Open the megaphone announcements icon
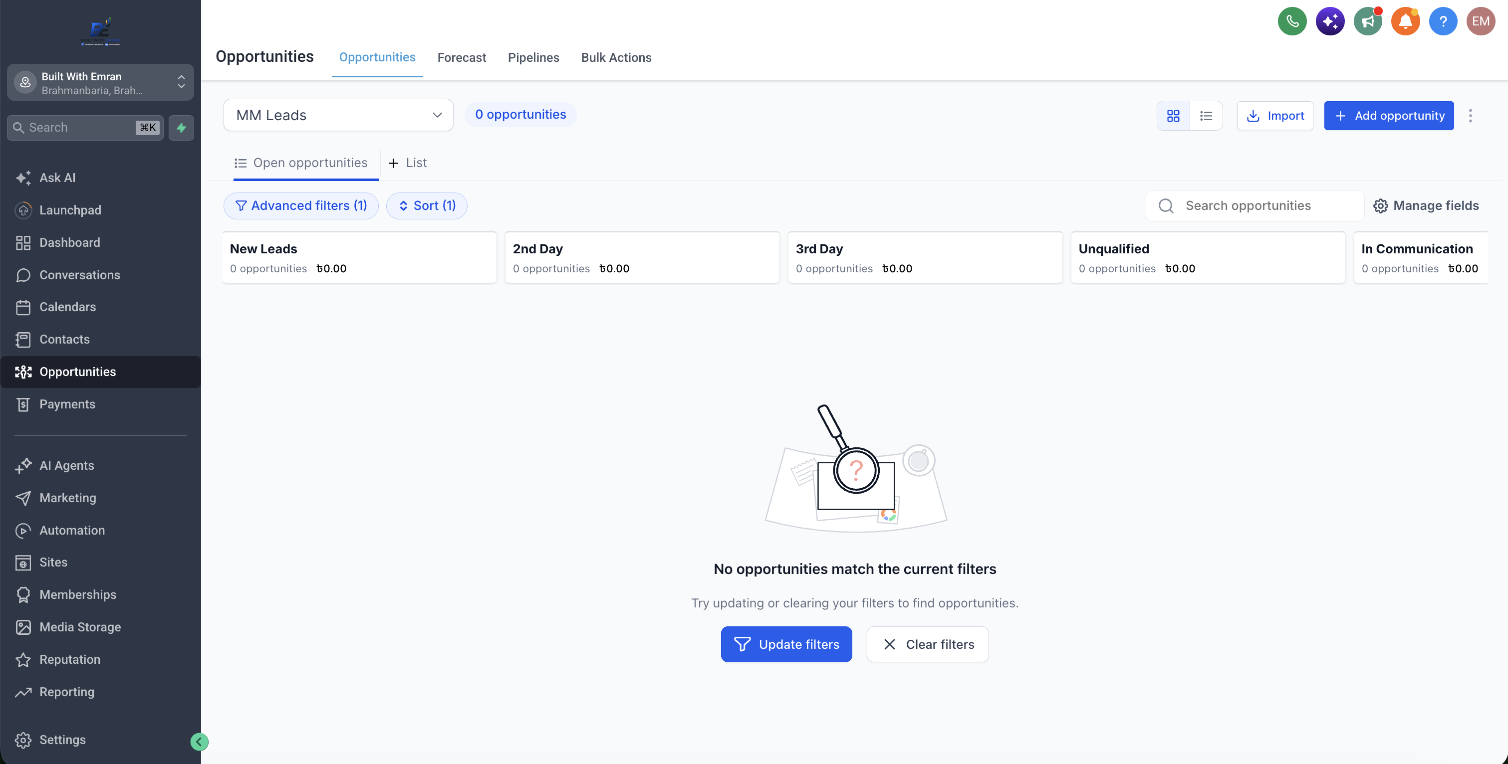 pyautogui.click(x=1367, y=21)
